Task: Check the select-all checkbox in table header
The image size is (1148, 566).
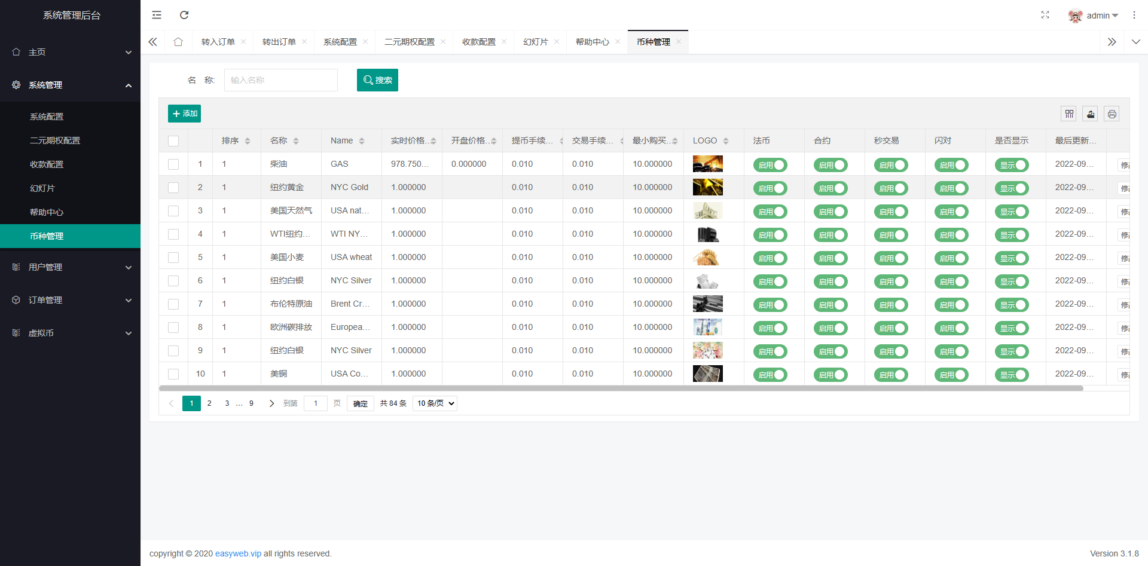Action: click(173, 141)
